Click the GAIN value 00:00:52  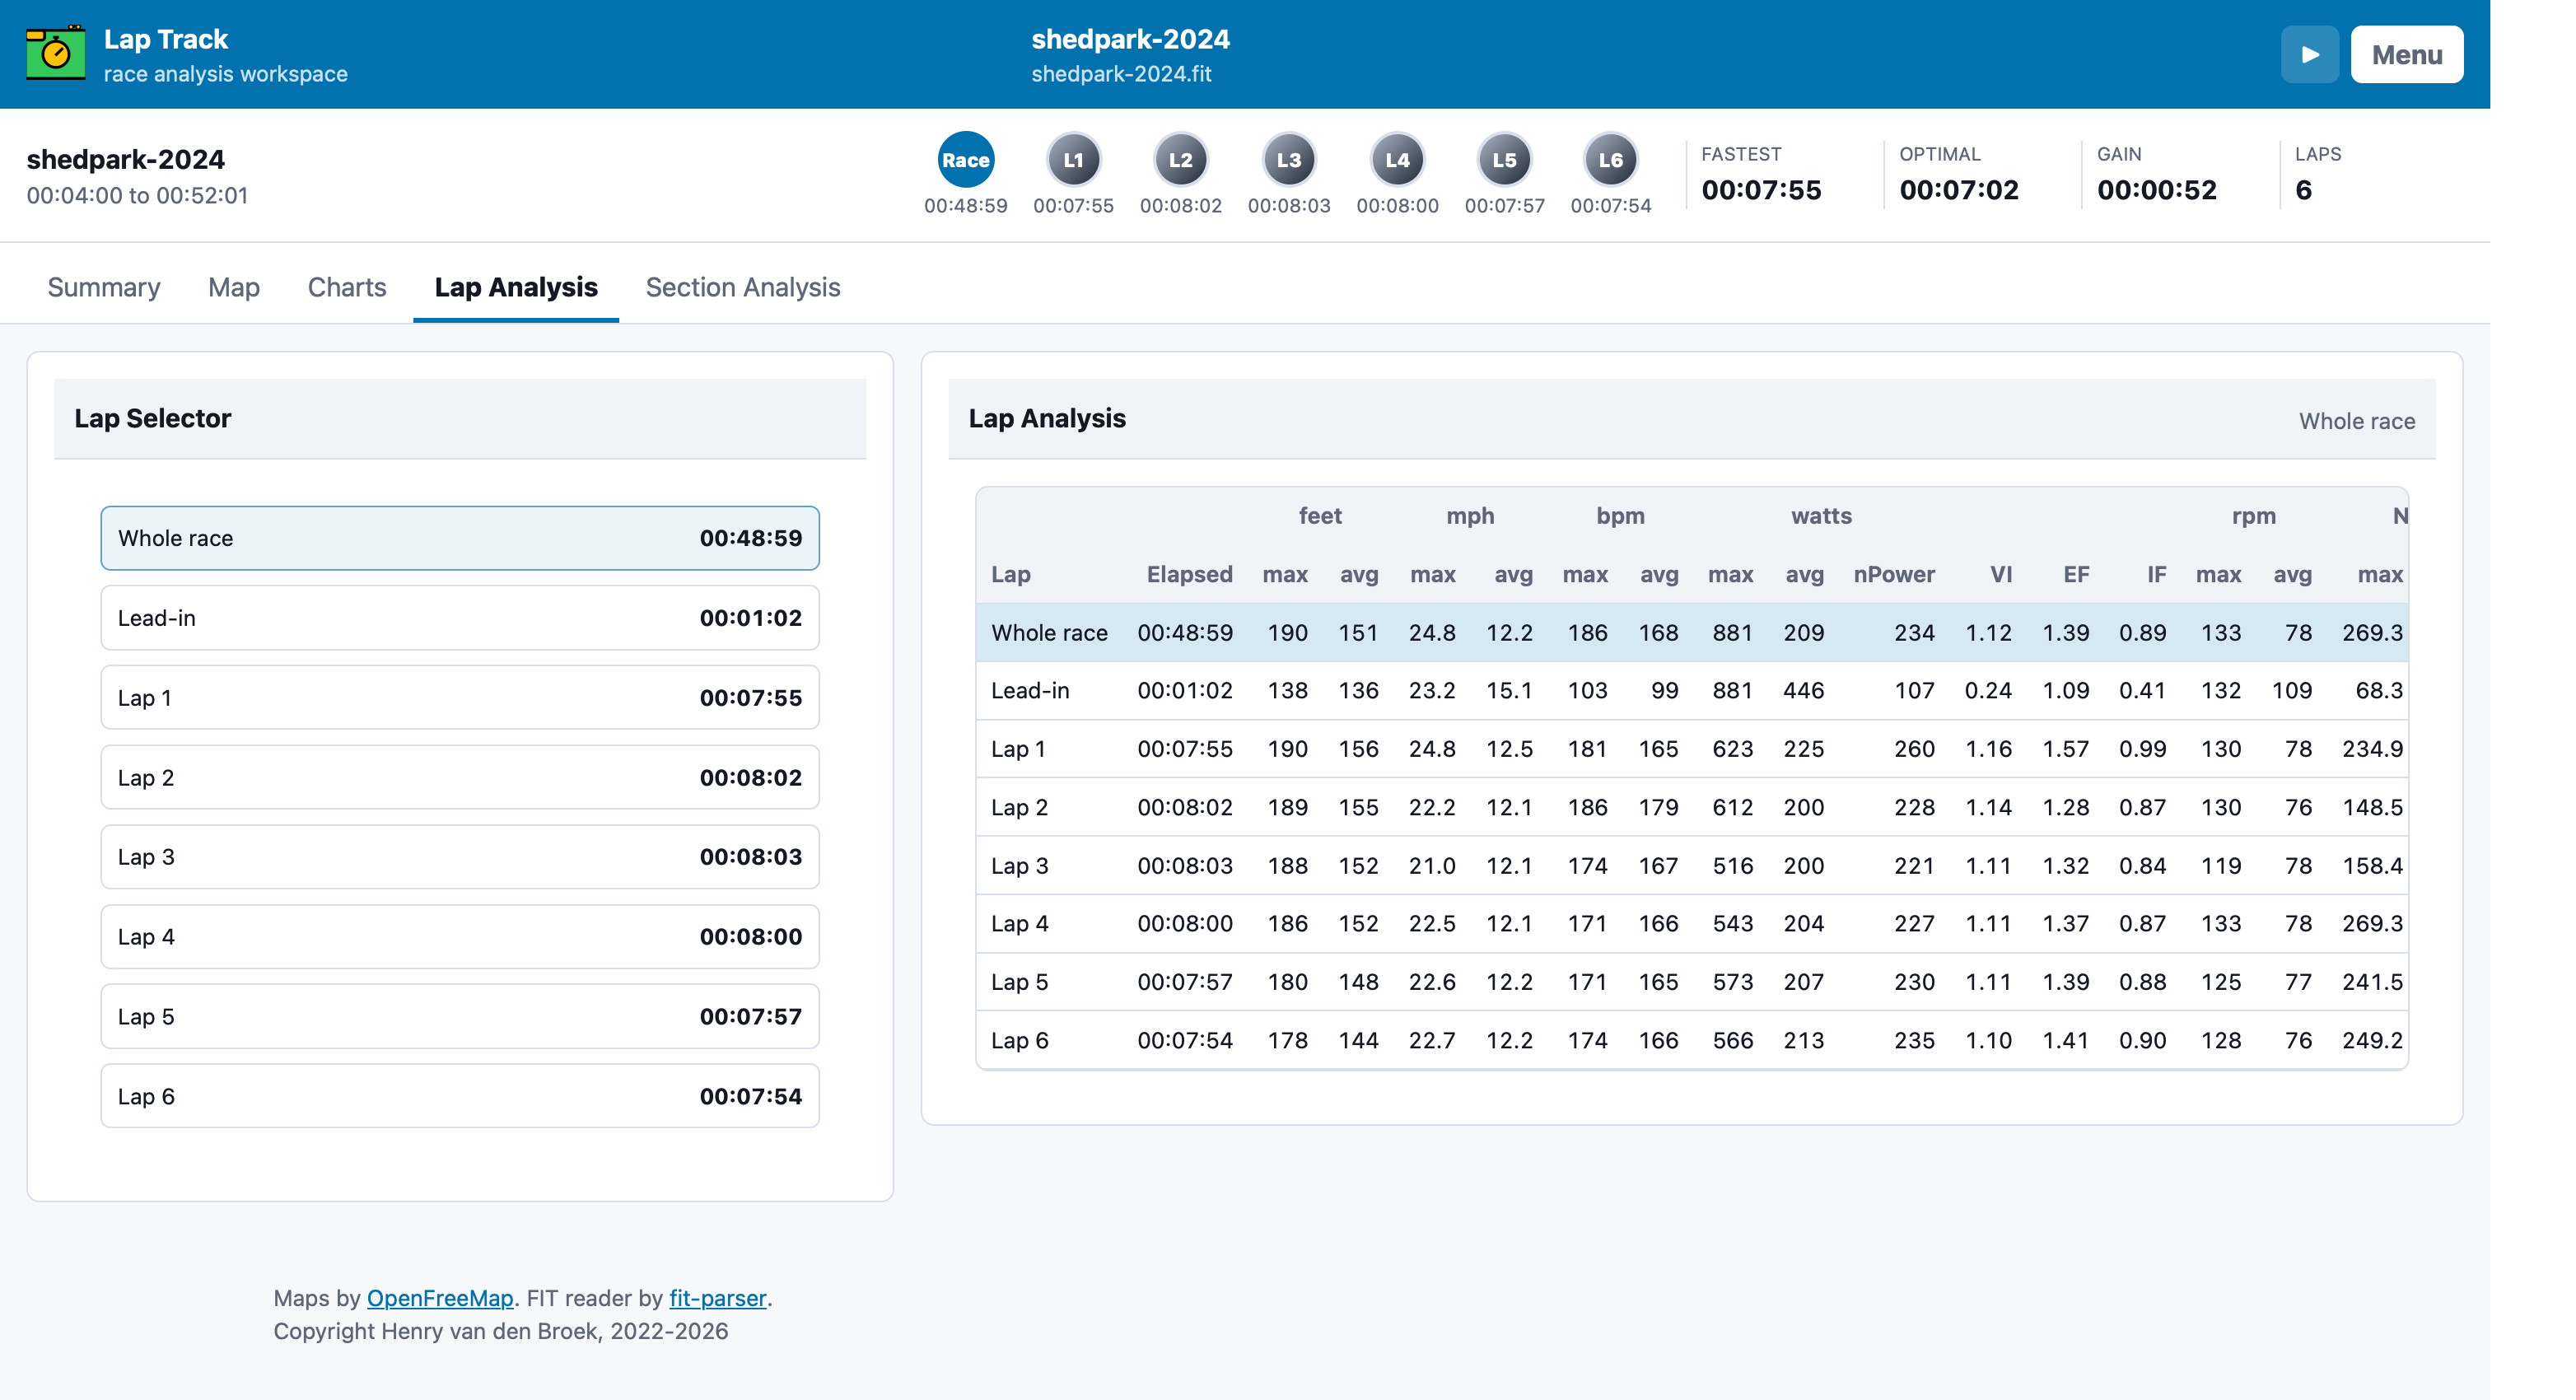coord(2156,190)
